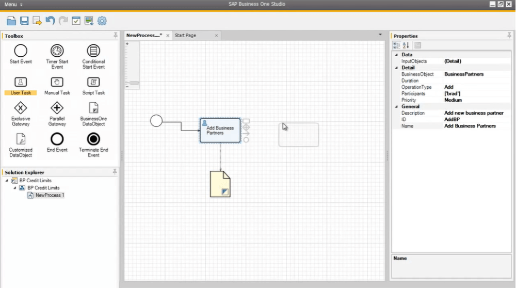Select the User Task tool
This screenshot has width=516, height=288.
21,86
